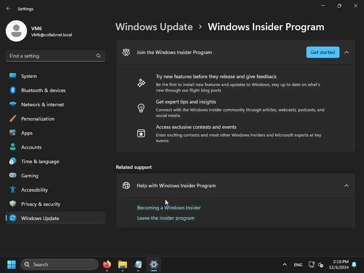
Task: Click the Insider Program hearts icon
Action: pyautogui.click(x=126, y=52)
